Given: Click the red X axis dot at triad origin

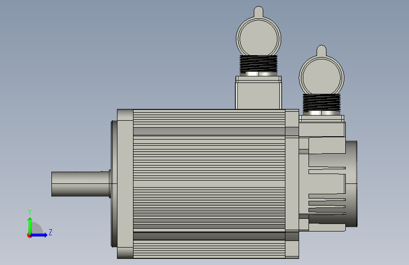Looking at the screenshot, I should pos(29,235).
